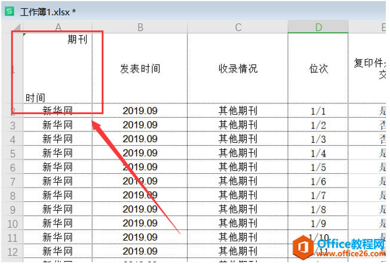Select row 3 header
The image size is (390, 264).
point(13,125)
